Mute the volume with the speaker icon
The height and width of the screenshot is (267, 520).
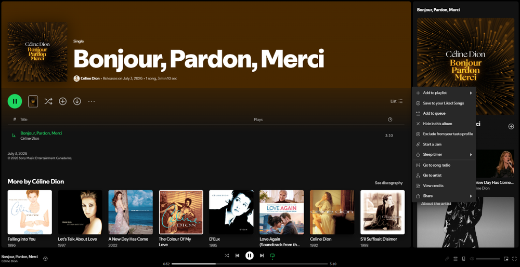(x=472, y=258)
